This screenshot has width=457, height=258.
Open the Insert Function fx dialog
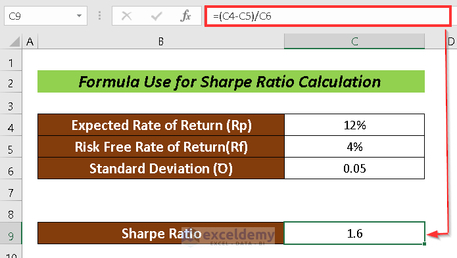click(185, 16)
